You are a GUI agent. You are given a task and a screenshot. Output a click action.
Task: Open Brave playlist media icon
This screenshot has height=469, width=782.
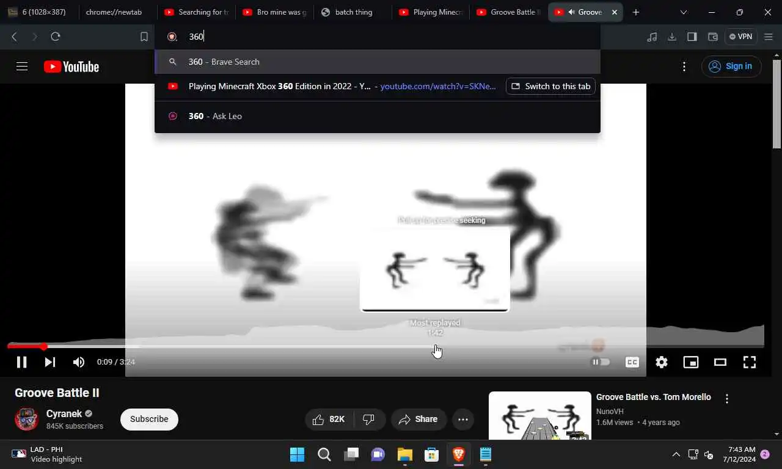coord(652,37)
